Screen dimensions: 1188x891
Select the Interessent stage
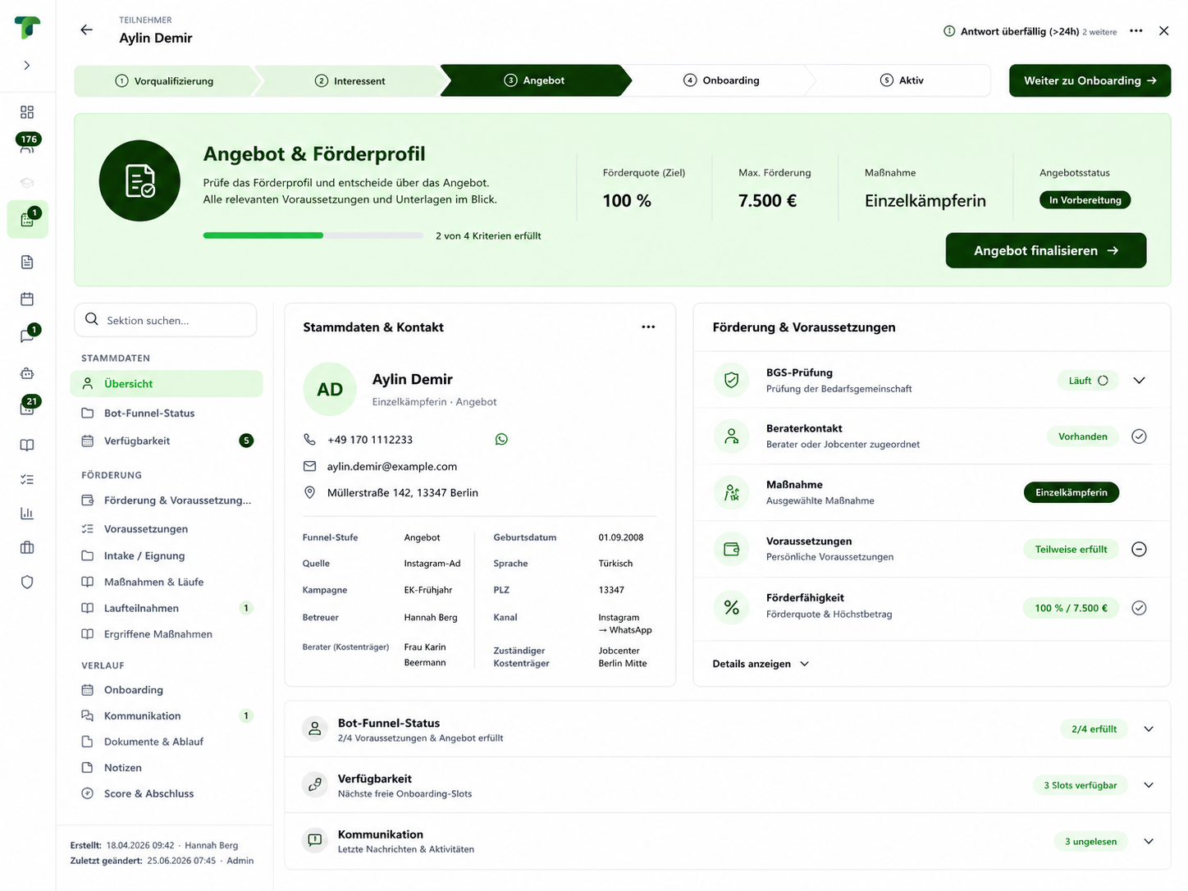(350, 80)
